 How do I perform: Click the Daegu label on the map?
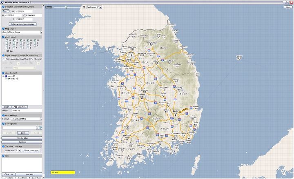[176, 111]
